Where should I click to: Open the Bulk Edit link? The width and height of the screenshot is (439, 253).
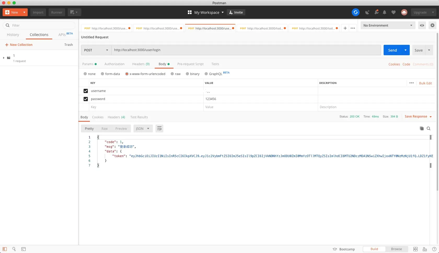(425, 83)
